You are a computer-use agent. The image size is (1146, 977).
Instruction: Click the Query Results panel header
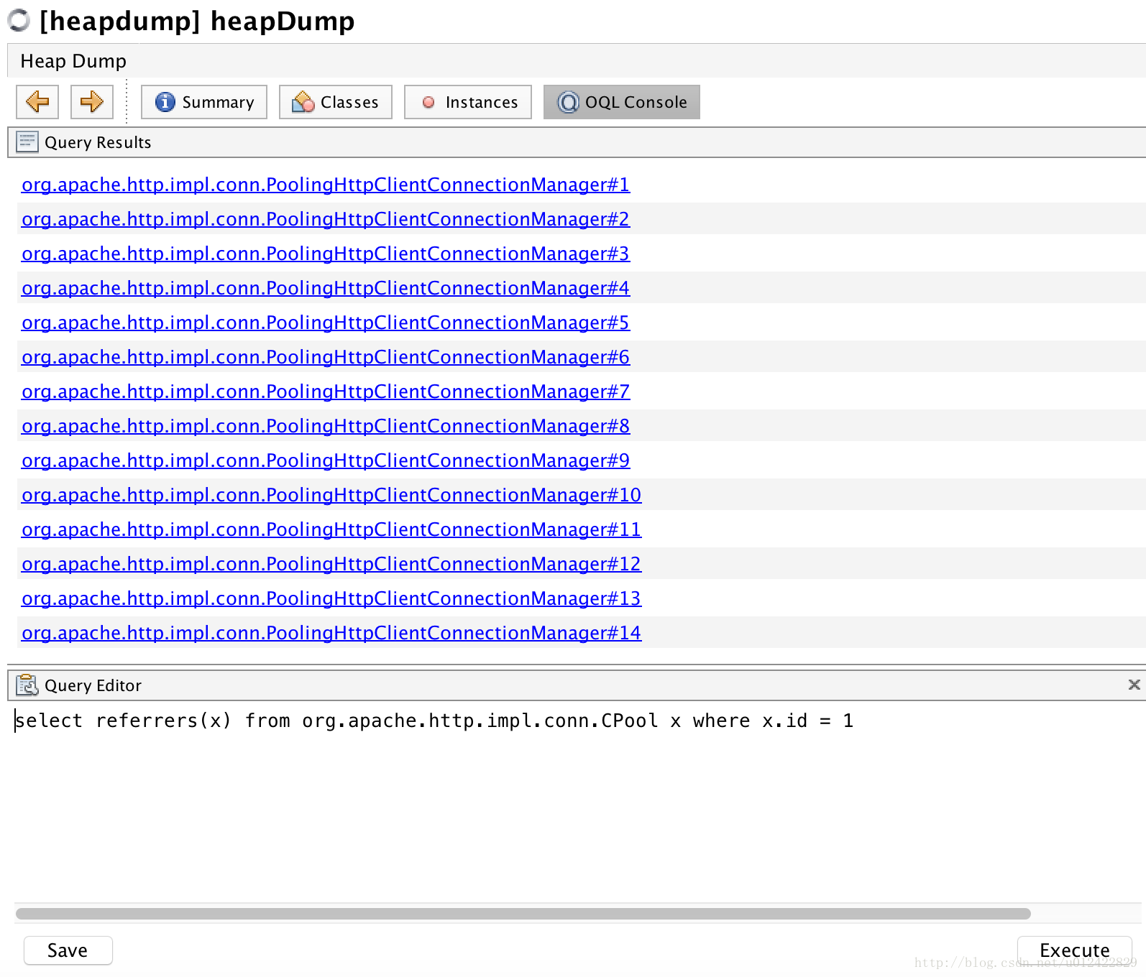pos(577,142)
